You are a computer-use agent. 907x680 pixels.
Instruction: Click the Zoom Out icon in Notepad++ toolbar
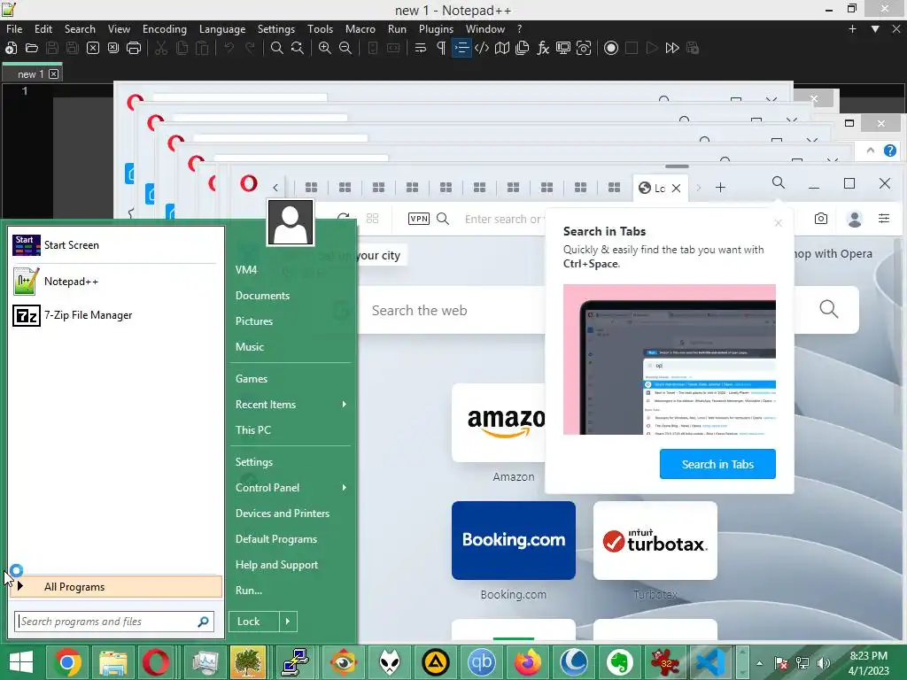click(345, 48)
